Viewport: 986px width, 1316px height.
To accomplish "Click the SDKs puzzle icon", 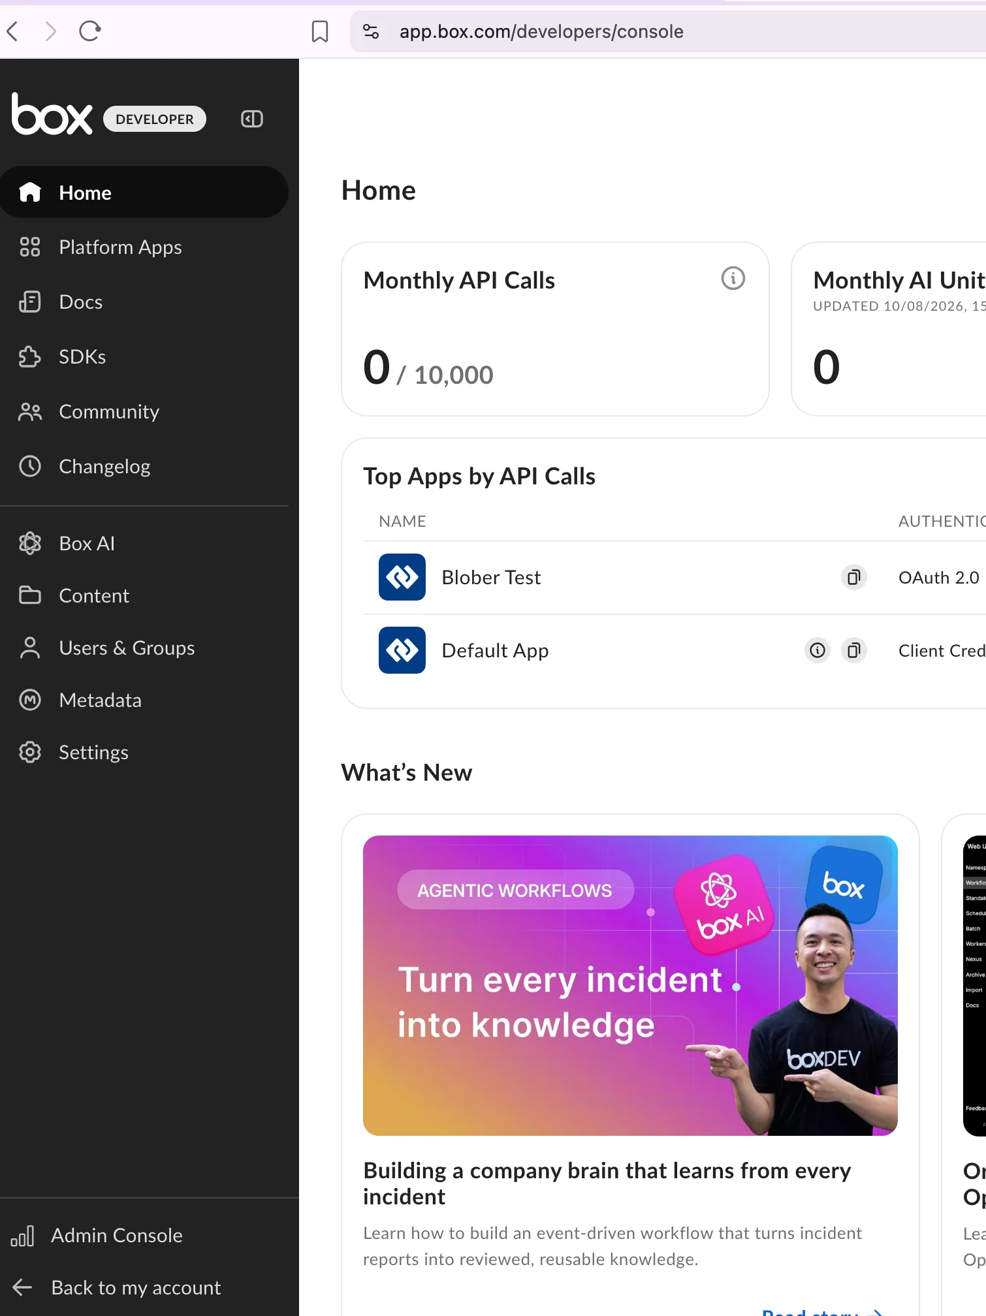I will tap(30, 356).
